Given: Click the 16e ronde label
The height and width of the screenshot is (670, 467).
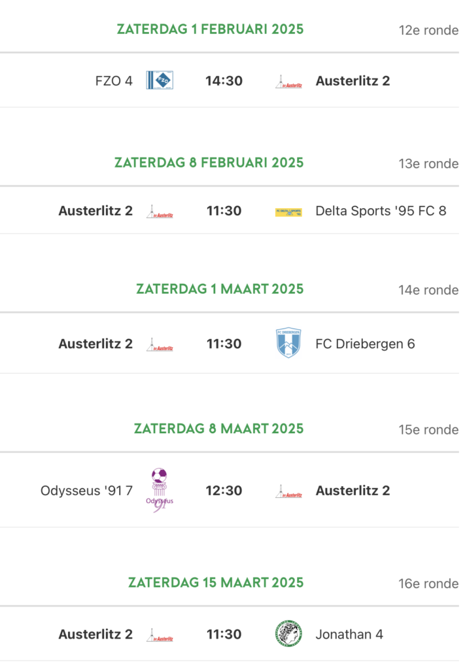Looking at the screenshot, I should coord(428,584).
